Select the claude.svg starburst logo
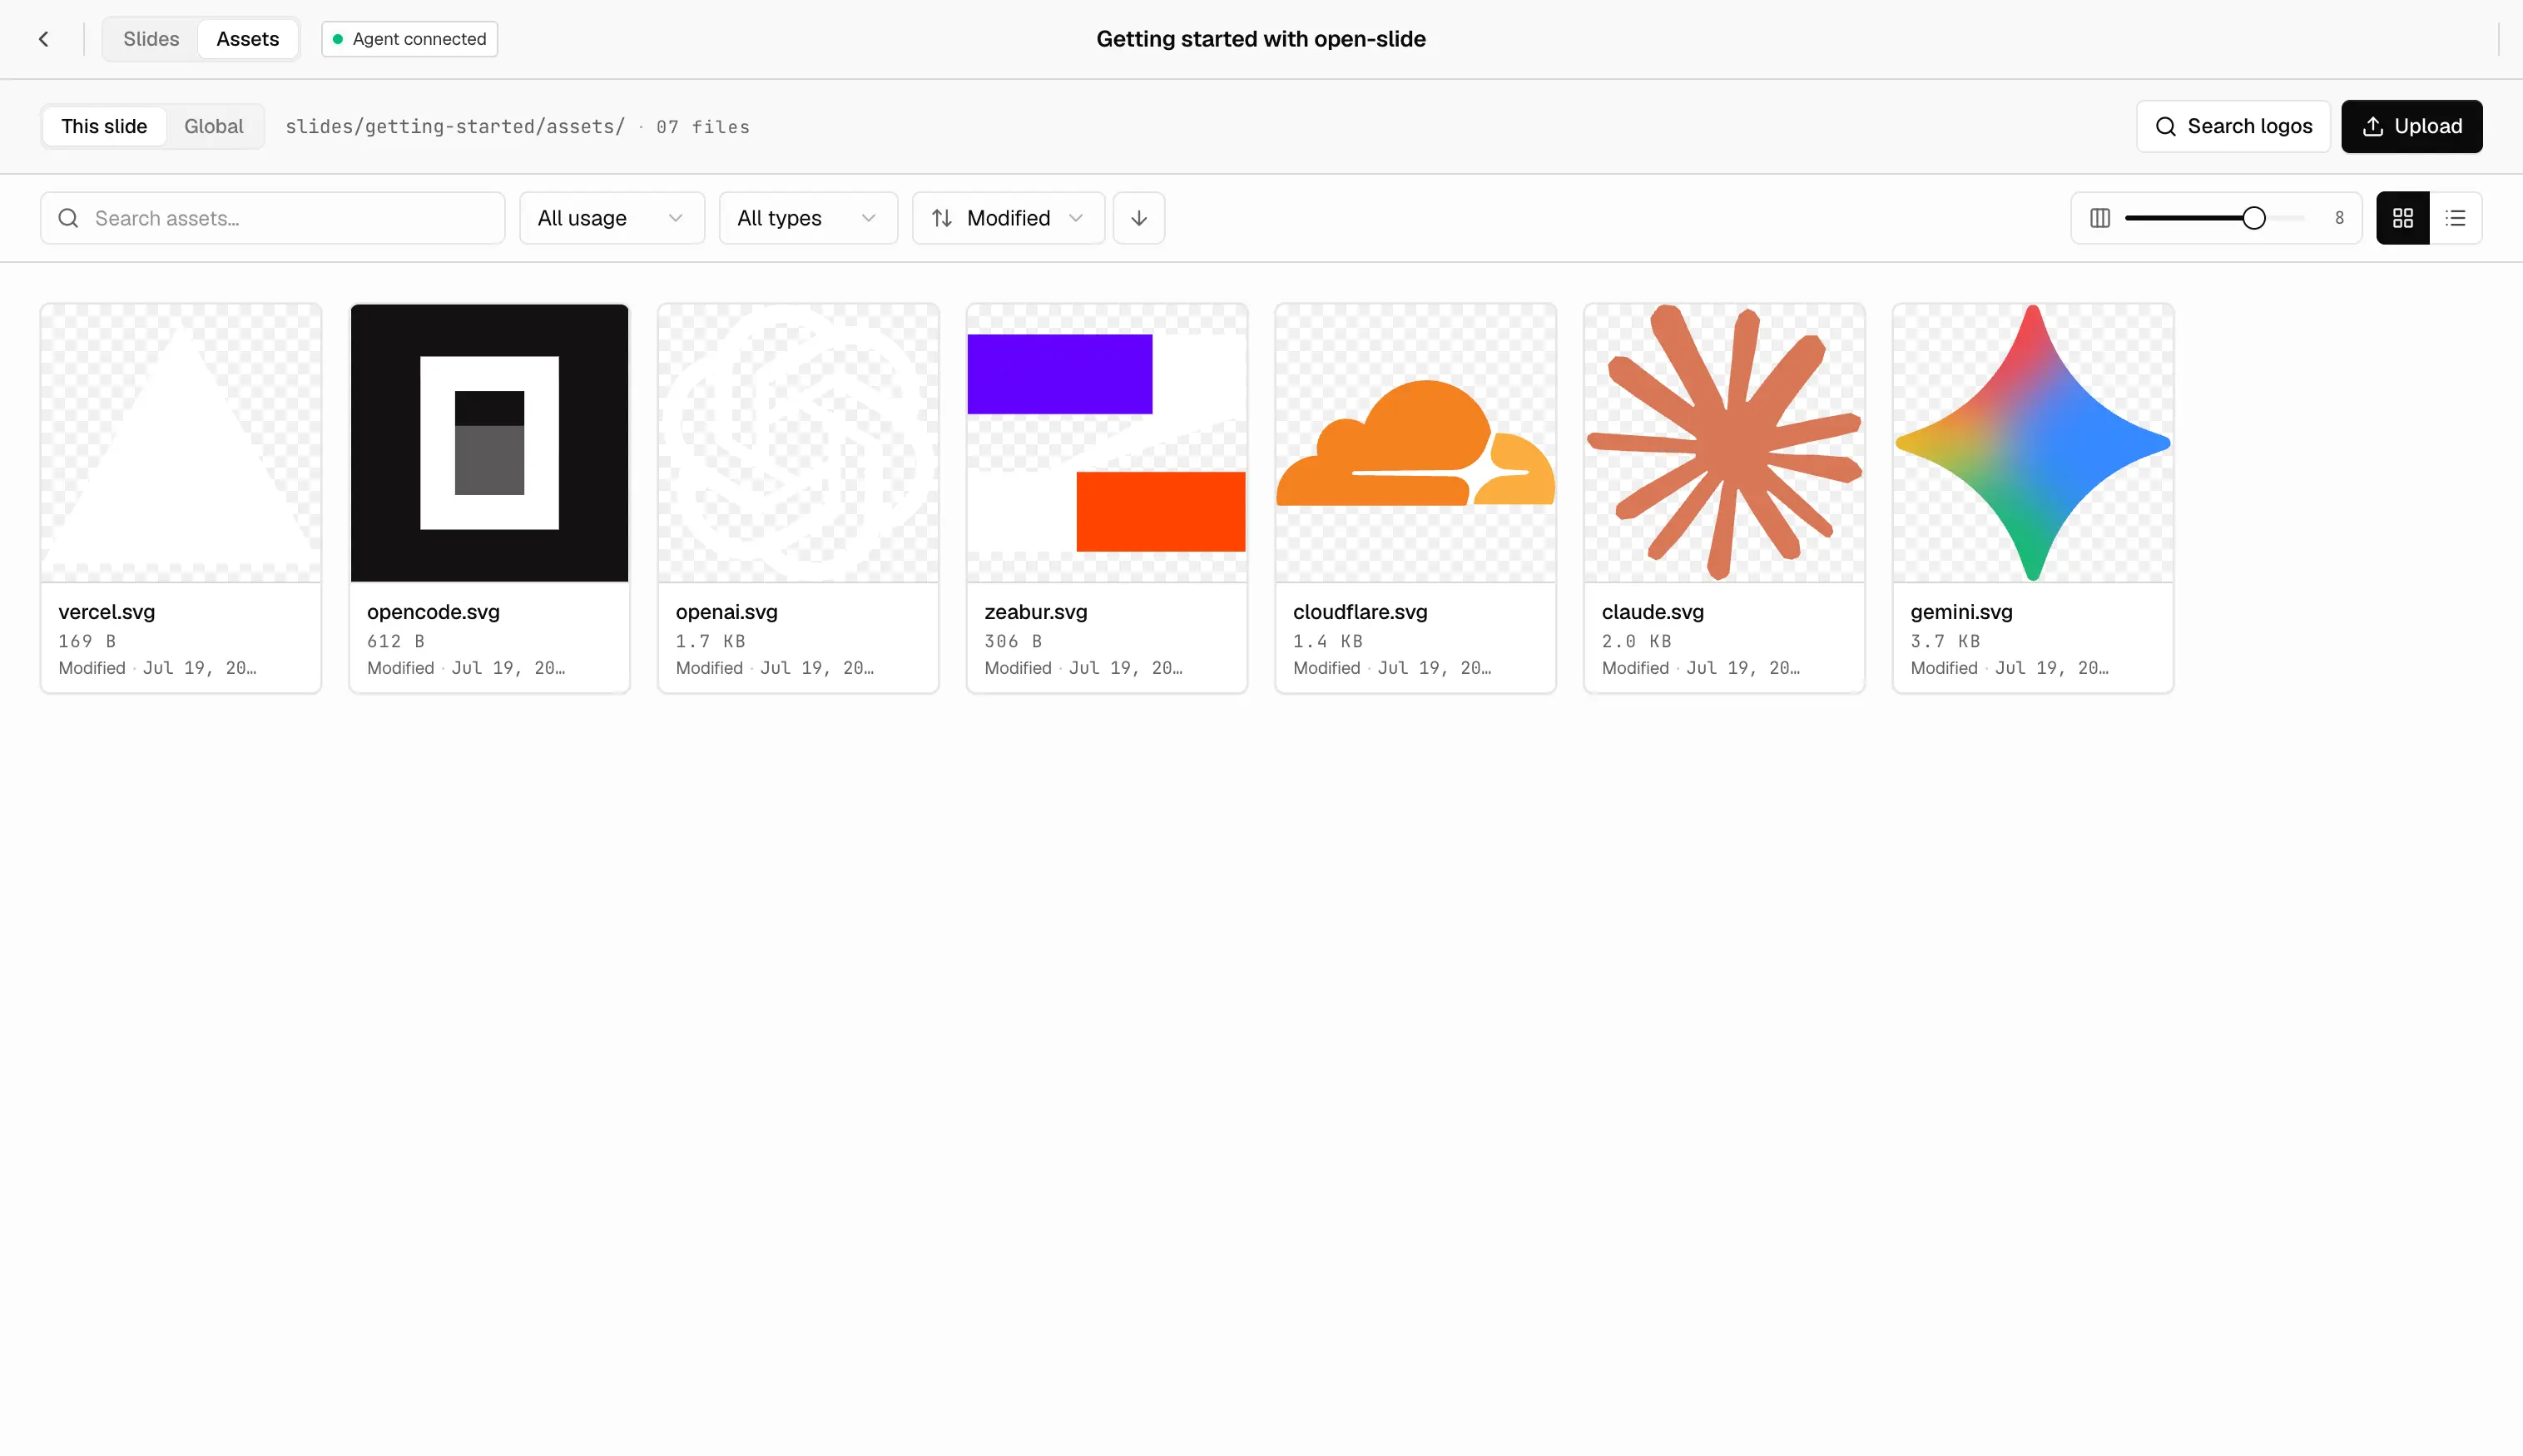This screenshot has width=2523, height=1456. pos(1724,443)
